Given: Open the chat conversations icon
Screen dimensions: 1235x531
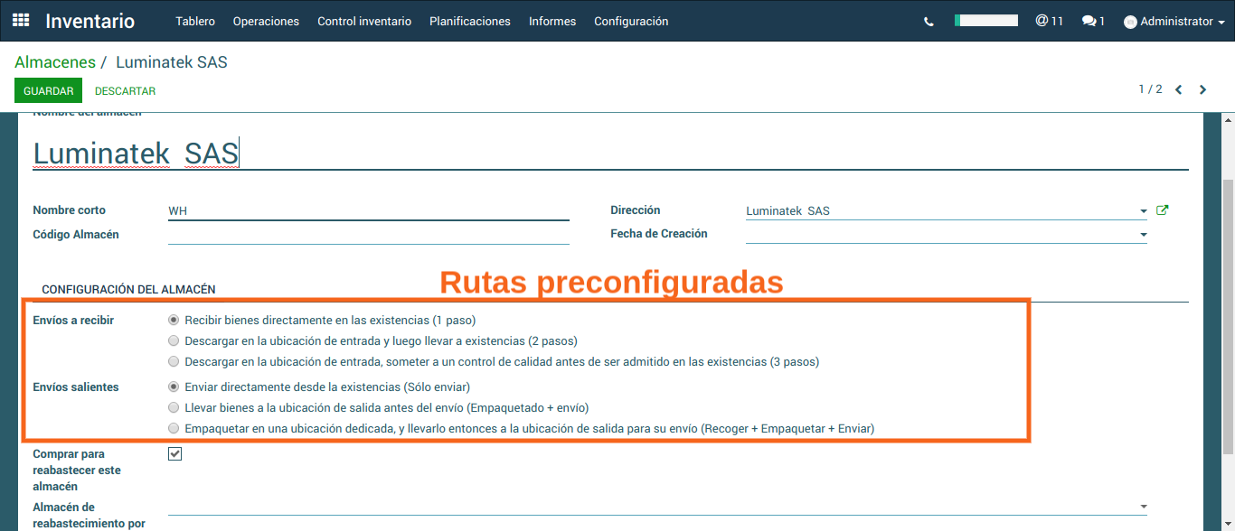Looking at the screenshot, I should point(1093,21).
